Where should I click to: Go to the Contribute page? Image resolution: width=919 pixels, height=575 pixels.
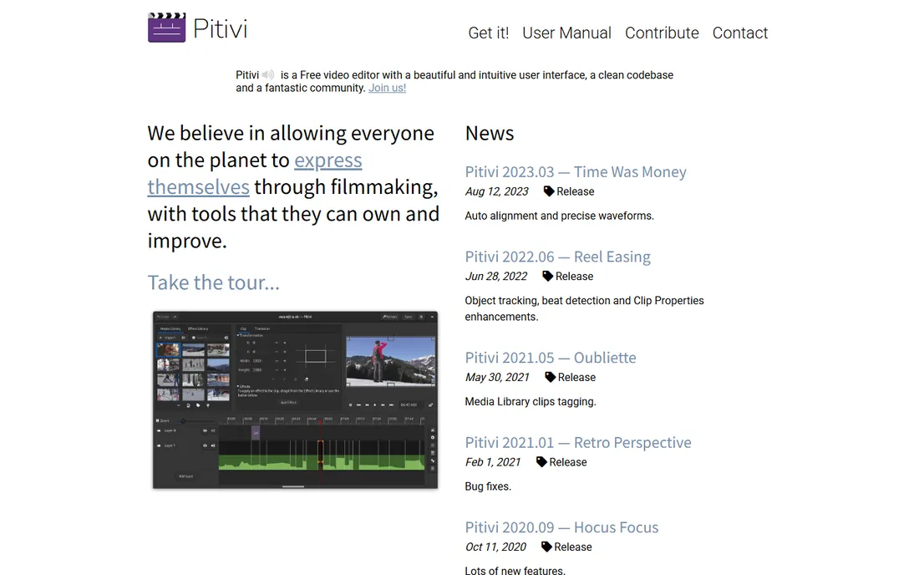point(662,33)
